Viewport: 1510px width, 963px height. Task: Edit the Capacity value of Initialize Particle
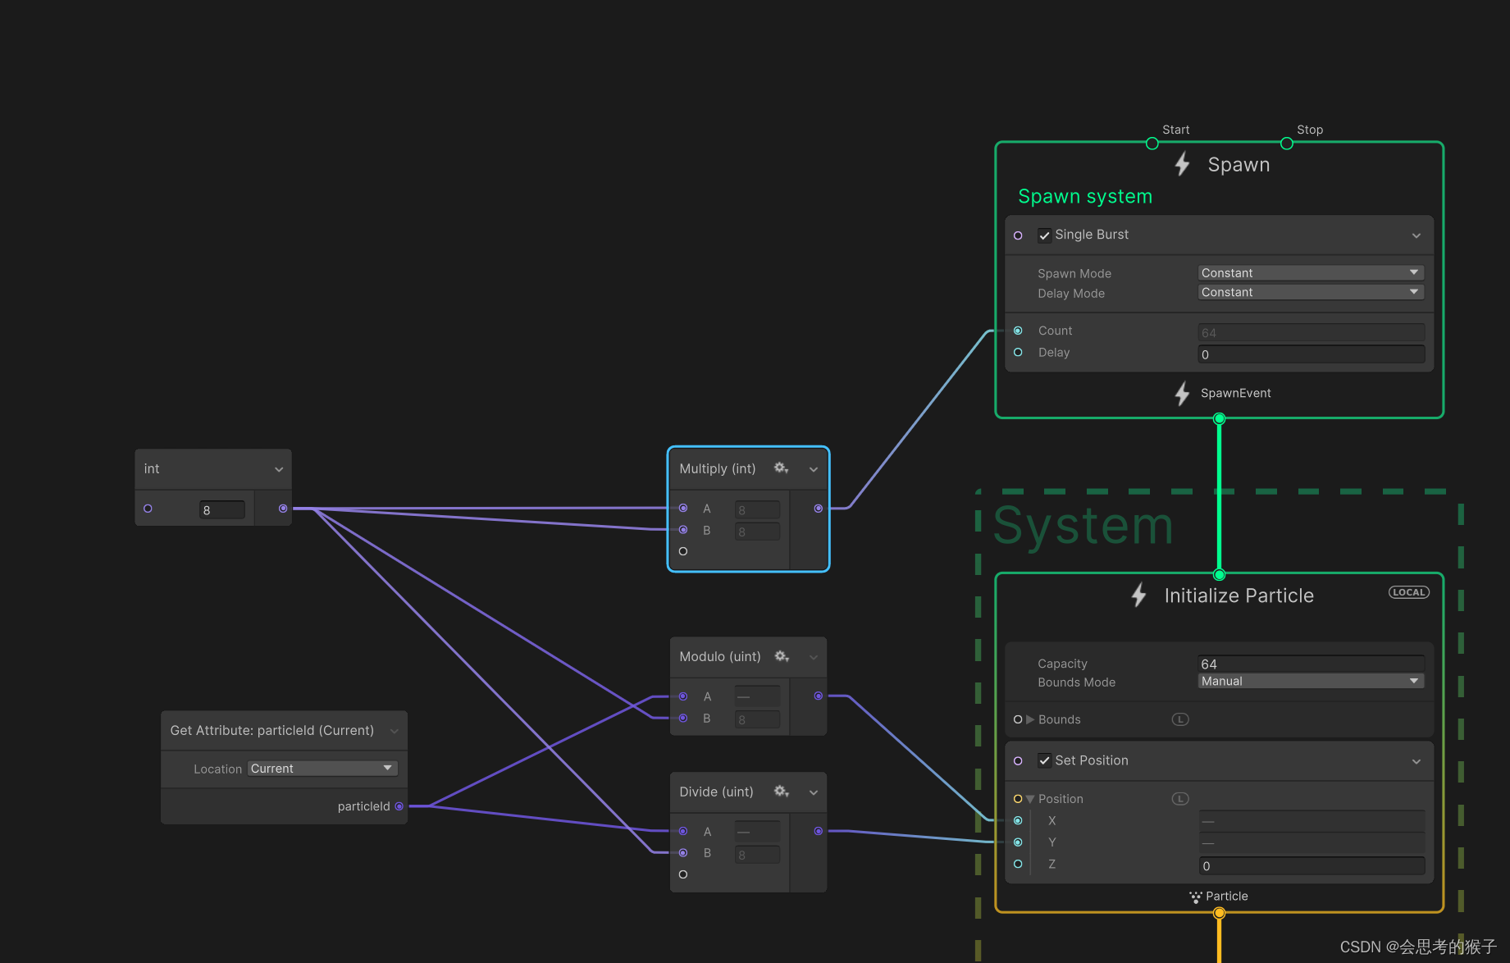click(x=1310, y=663)
